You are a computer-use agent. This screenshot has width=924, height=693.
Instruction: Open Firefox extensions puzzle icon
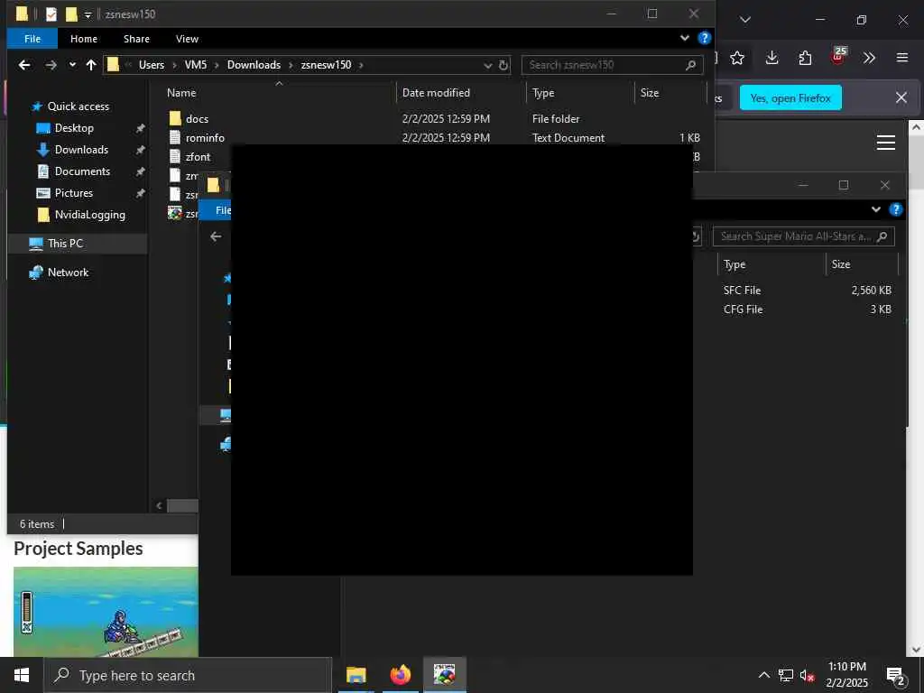pos(805,58)
